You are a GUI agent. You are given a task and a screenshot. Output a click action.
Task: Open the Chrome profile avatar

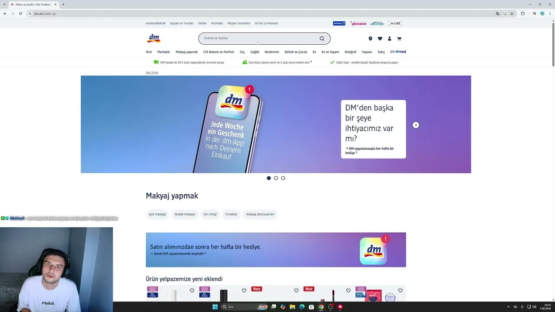coord(542,13)
